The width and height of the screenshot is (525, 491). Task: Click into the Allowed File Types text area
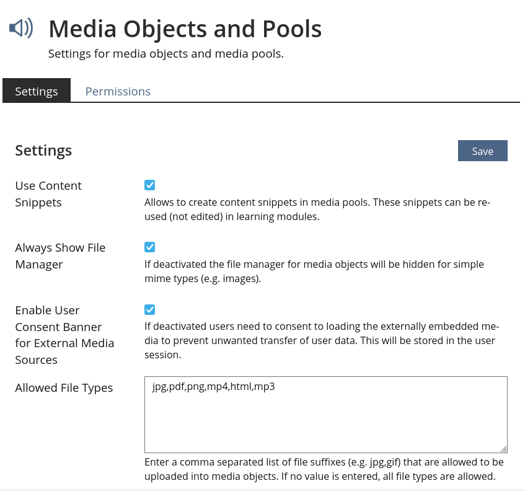point(325,414)
